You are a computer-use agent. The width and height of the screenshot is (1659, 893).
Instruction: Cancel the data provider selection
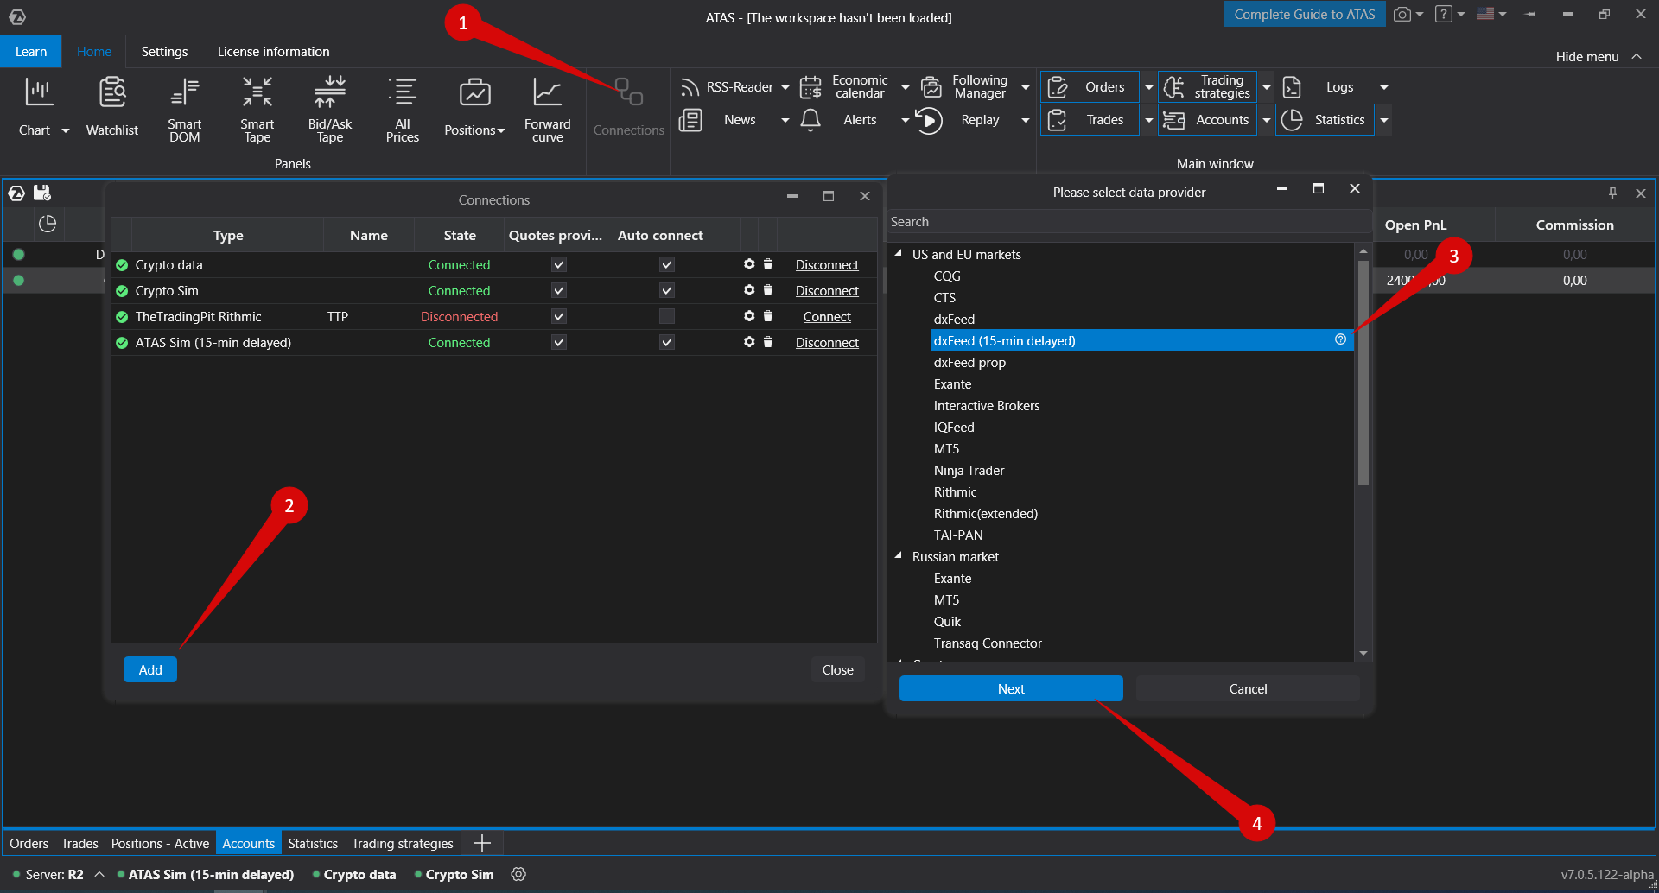(1248, 688)
